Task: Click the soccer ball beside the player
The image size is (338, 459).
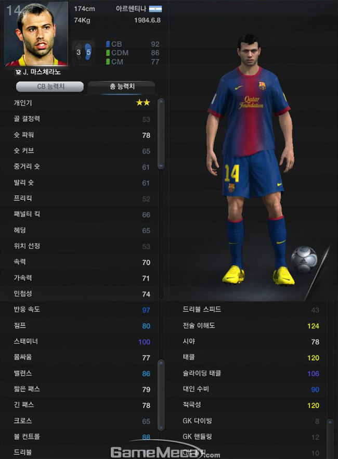Action: coord(304,259)
